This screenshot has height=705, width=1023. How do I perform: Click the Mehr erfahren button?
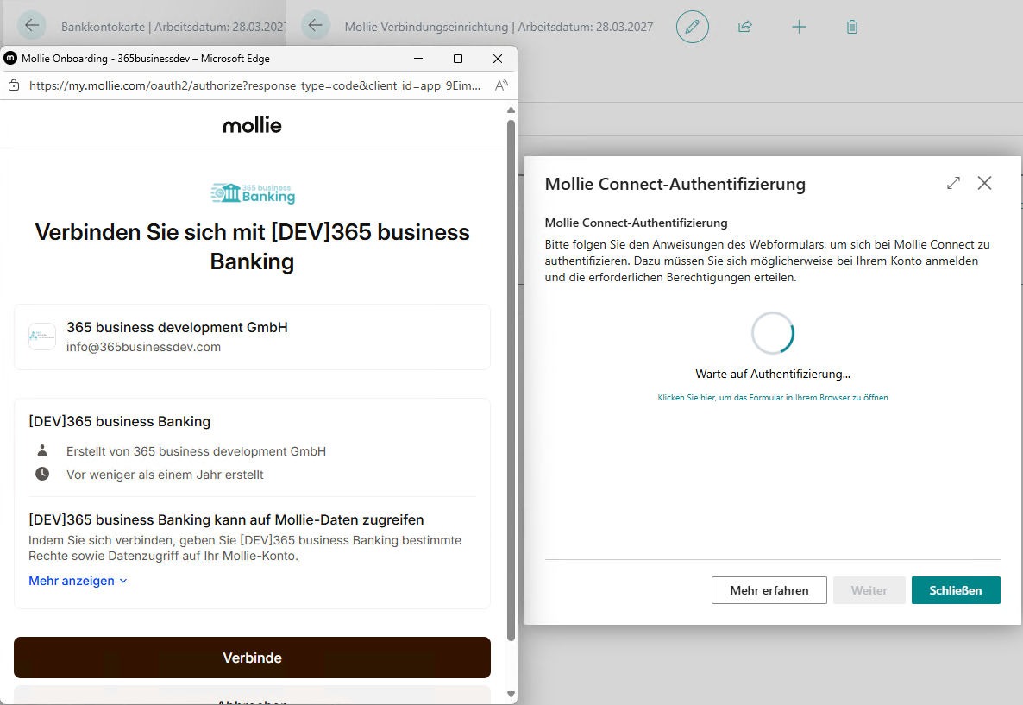tap(769, 590)
